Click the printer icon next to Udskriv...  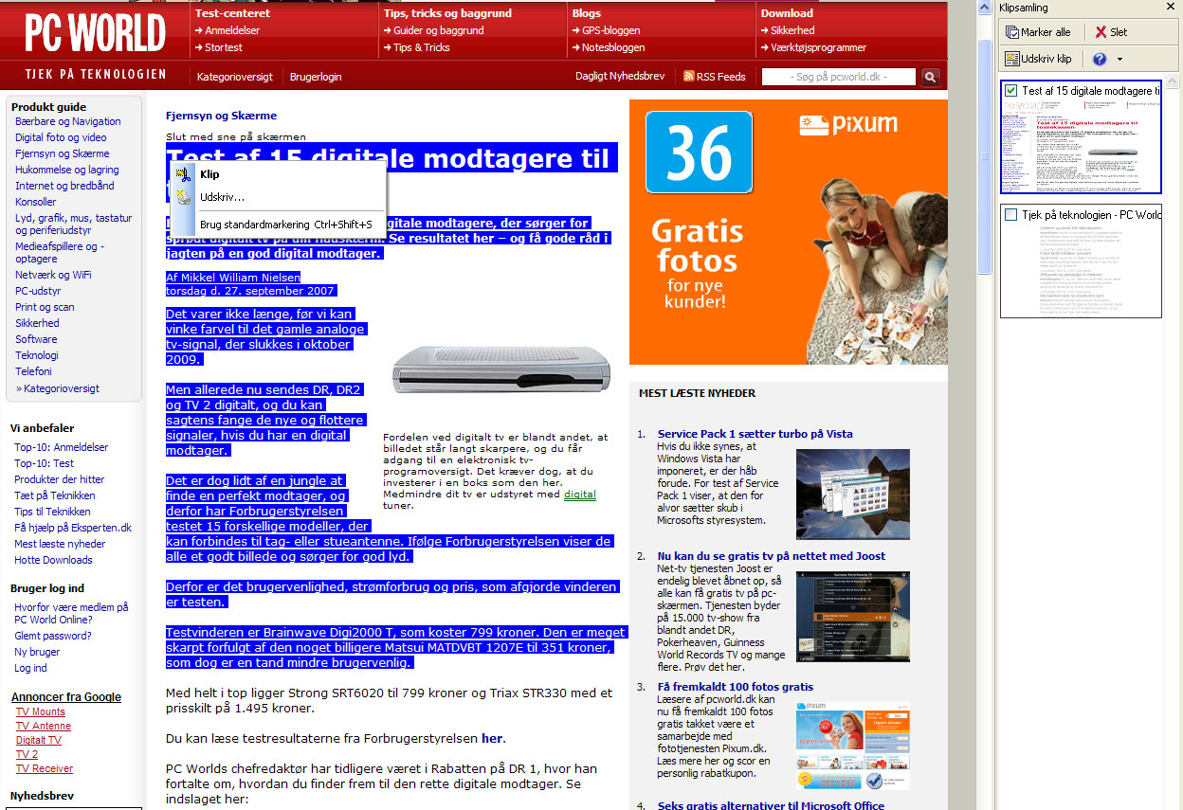pos(183,197)
